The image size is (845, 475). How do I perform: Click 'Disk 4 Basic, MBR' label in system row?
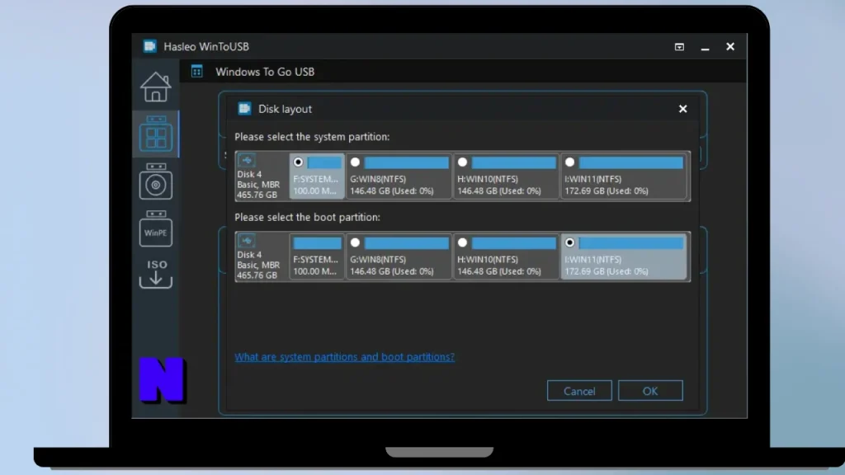click(258, 179)
